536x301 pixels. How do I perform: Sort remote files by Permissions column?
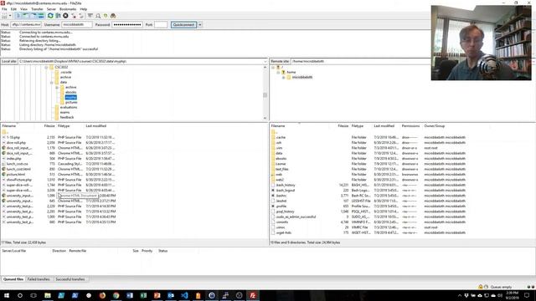pos(410,126)
